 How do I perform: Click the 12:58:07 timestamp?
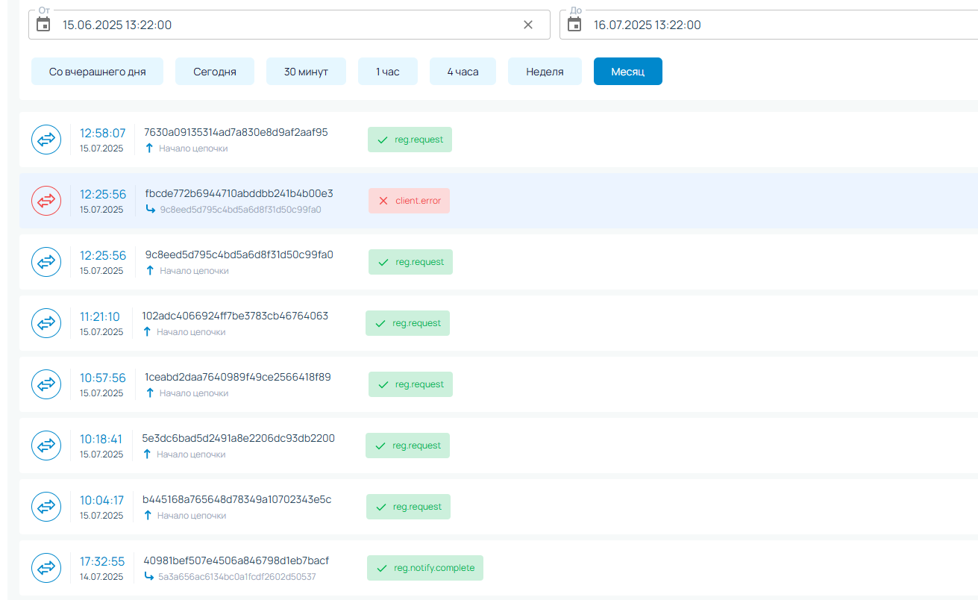click(103, 133)
